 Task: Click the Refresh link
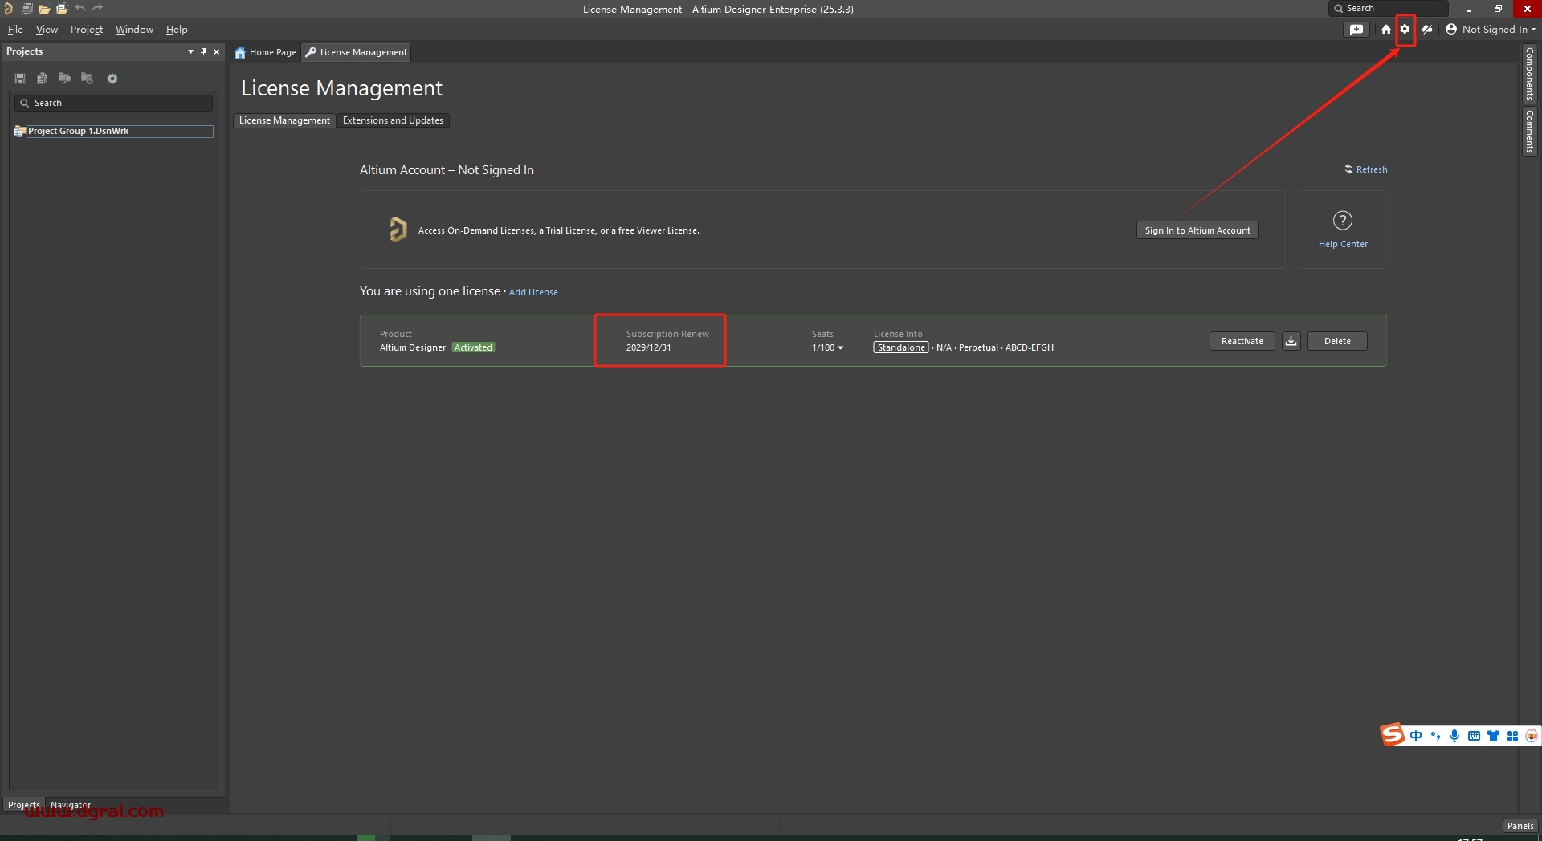pyautogui.click(x=1366, y=169)
